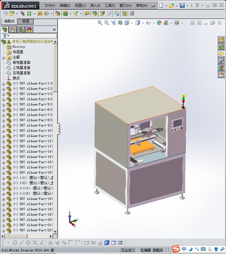Toggle Sogou punctuation mode

click(197, 249)
